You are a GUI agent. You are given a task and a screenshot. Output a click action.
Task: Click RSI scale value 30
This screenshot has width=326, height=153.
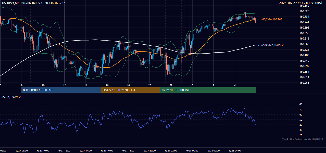(x=301, y=130)
